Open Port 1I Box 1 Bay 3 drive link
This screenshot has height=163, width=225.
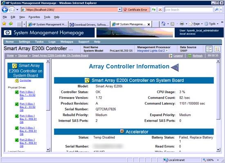click(28, 119)
